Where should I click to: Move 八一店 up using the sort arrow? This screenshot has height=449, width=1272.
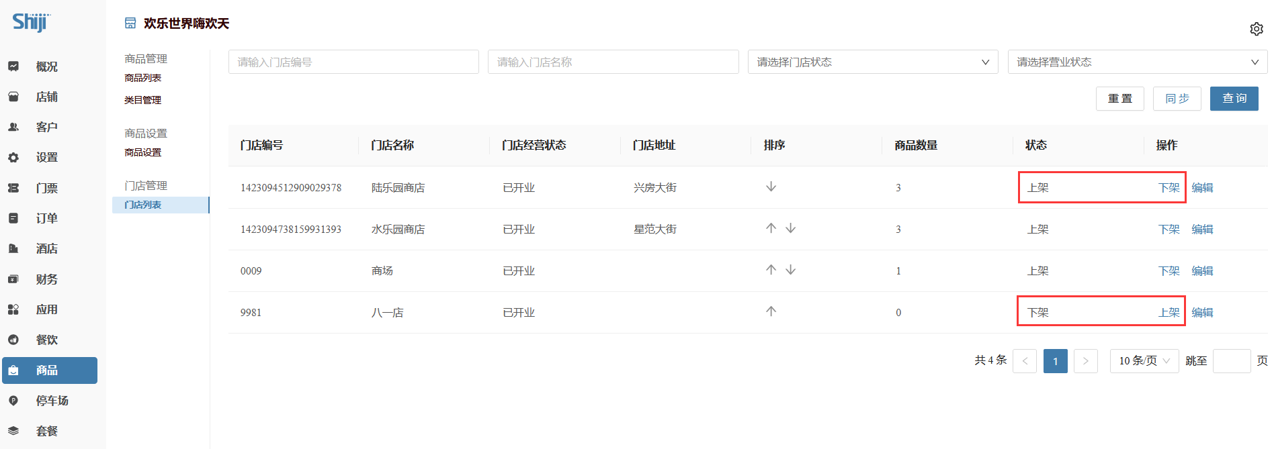[771, 311]
